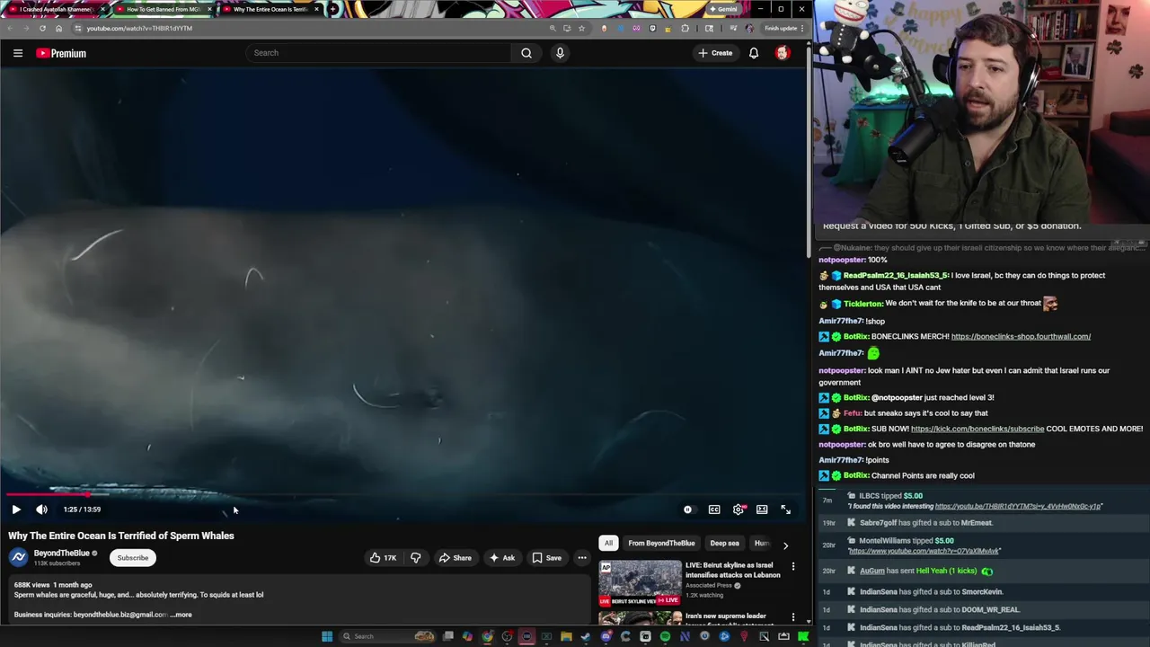
Task: Open the Windows Start menu
Action: coord(327,636)
